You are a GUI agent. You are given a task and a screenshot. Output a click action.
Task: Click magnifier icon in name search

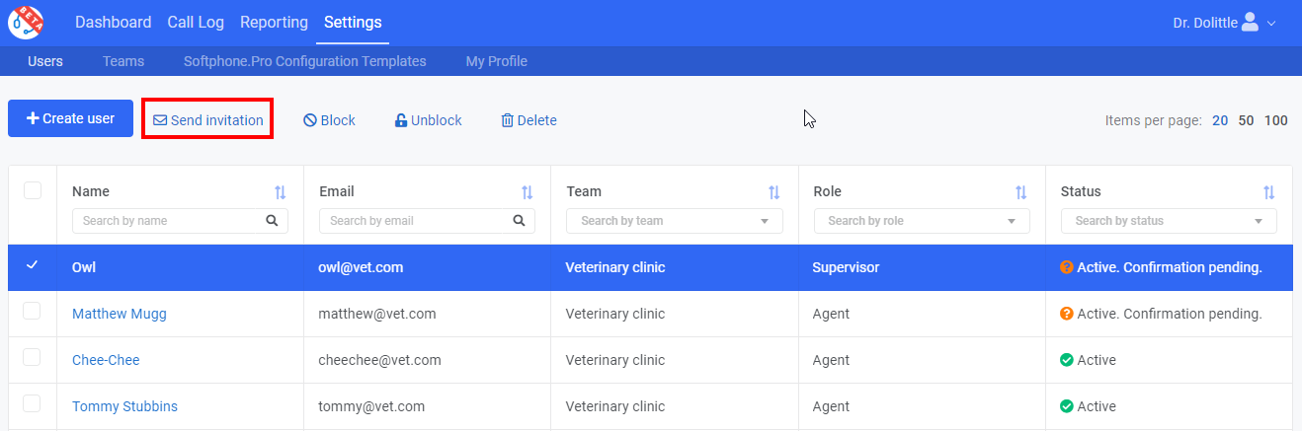[272, 221]
